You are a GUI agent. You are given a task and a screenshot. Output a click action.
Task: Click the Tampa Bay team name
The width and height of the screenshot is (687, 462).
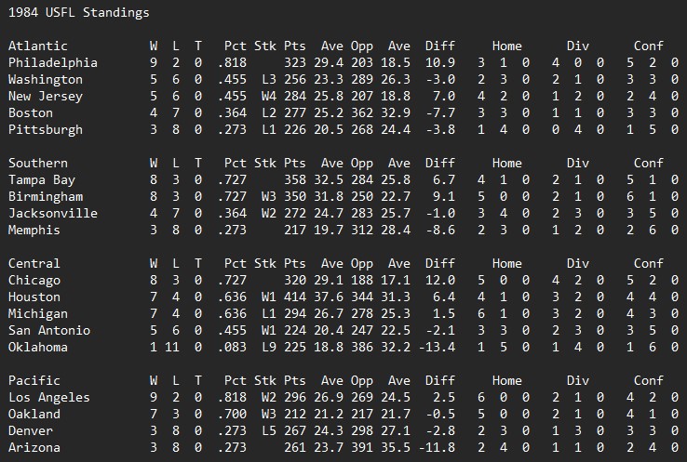[42, 180]
